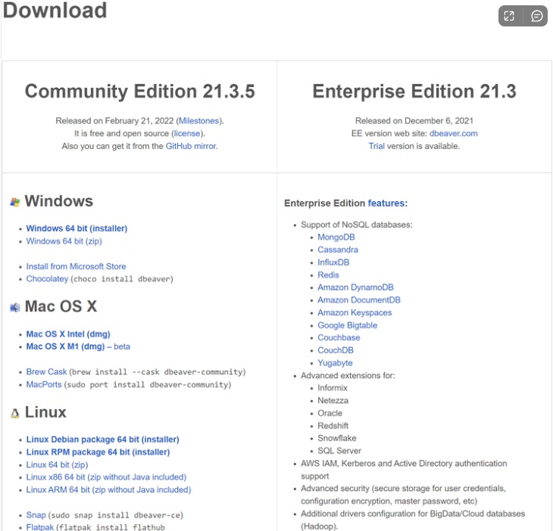This screenshot has width=553, height=531.
Task: Open the Flatpak link
Action: click(40, 527)
